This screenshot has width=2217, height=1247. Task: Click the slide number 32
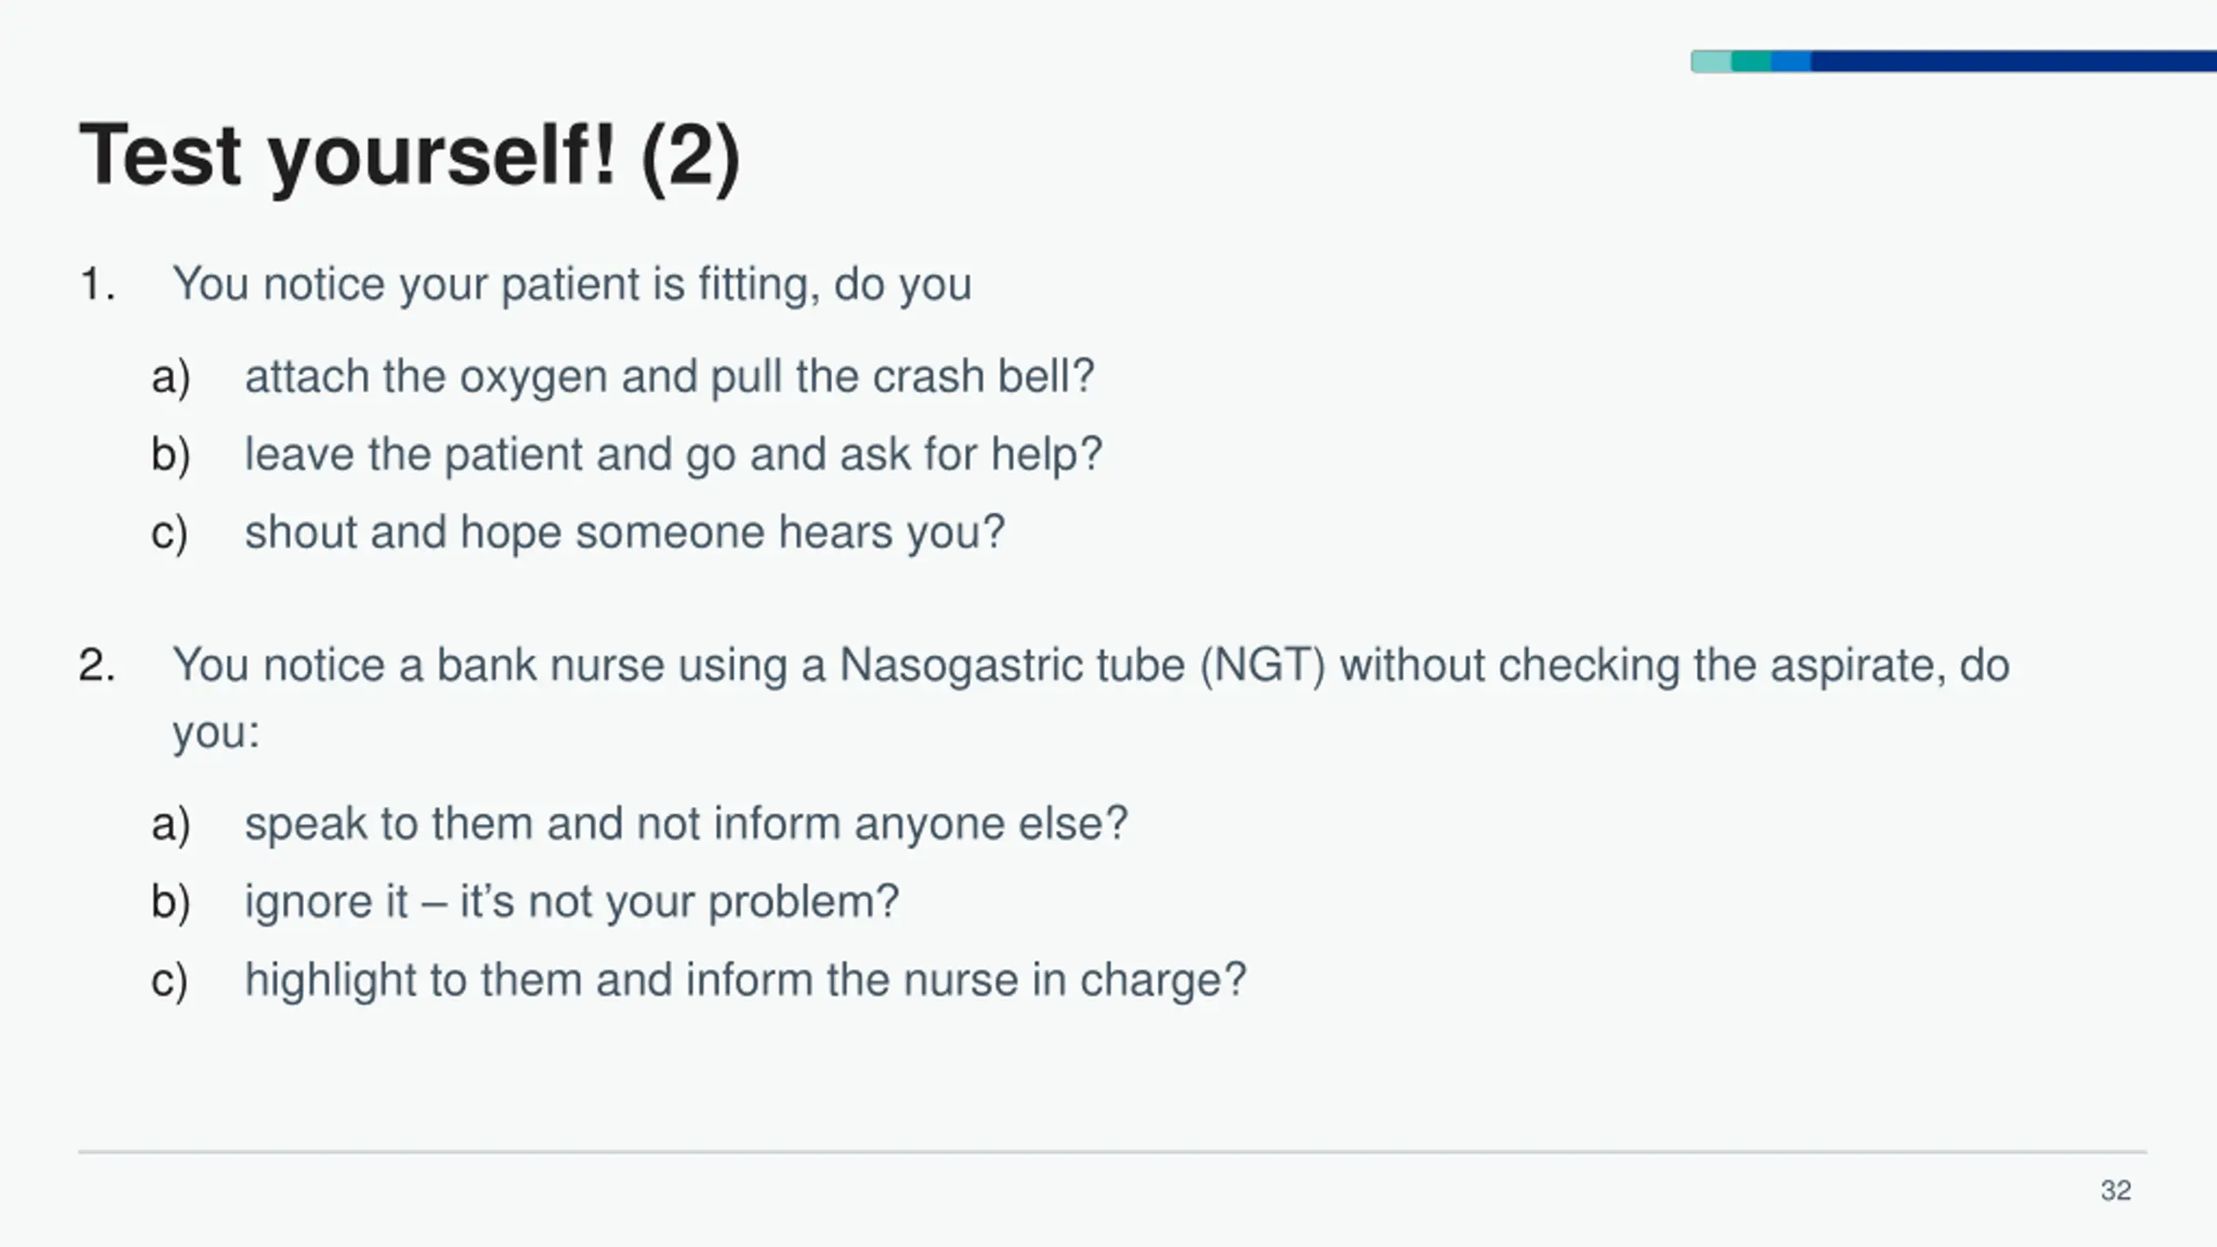coord(2116,1191)
